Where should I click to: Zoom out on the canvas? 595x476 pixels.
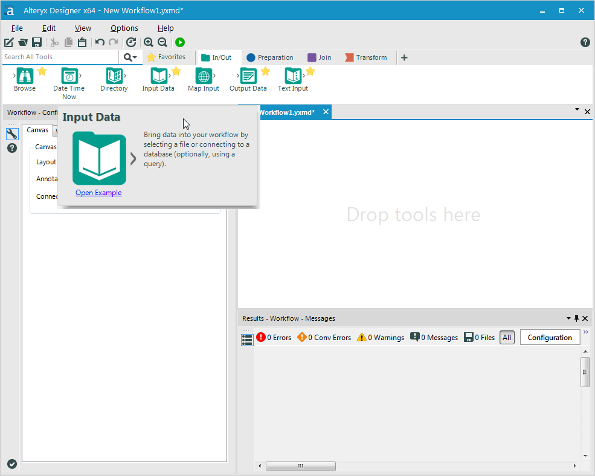162,42
